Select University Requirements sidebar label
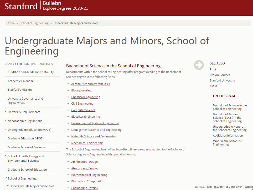 point(24,112)
